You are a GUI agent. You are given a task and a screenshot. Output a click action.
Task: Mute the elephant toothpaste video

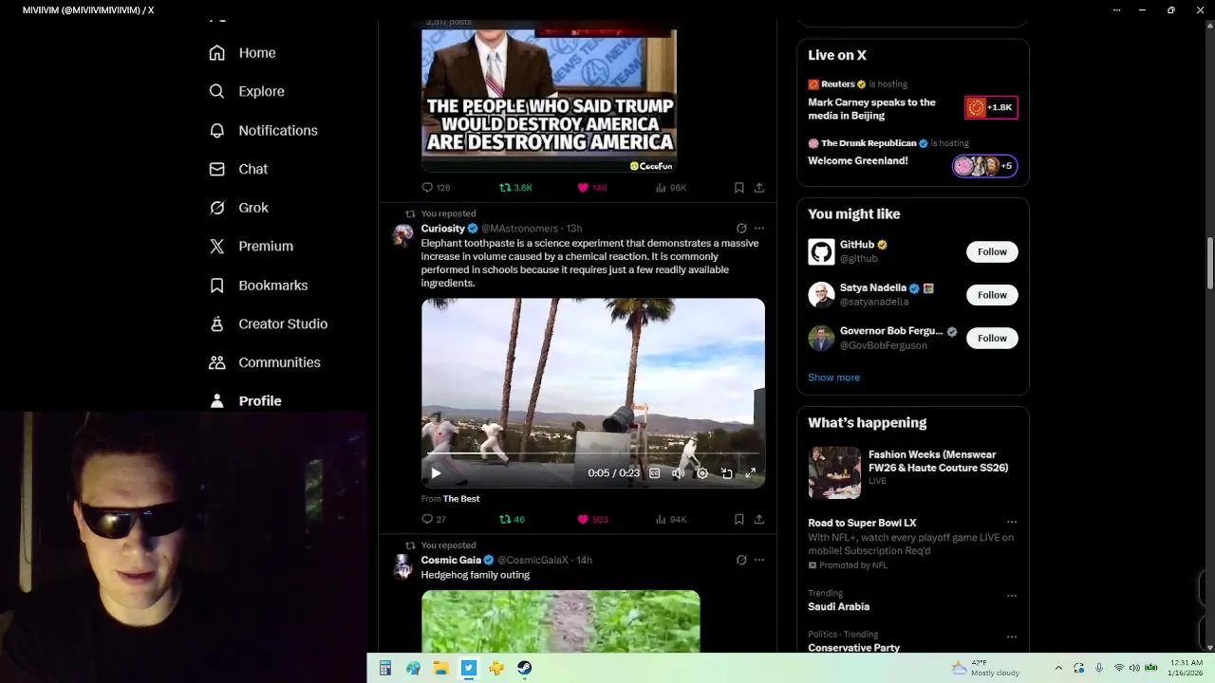(x=678, y=473)
